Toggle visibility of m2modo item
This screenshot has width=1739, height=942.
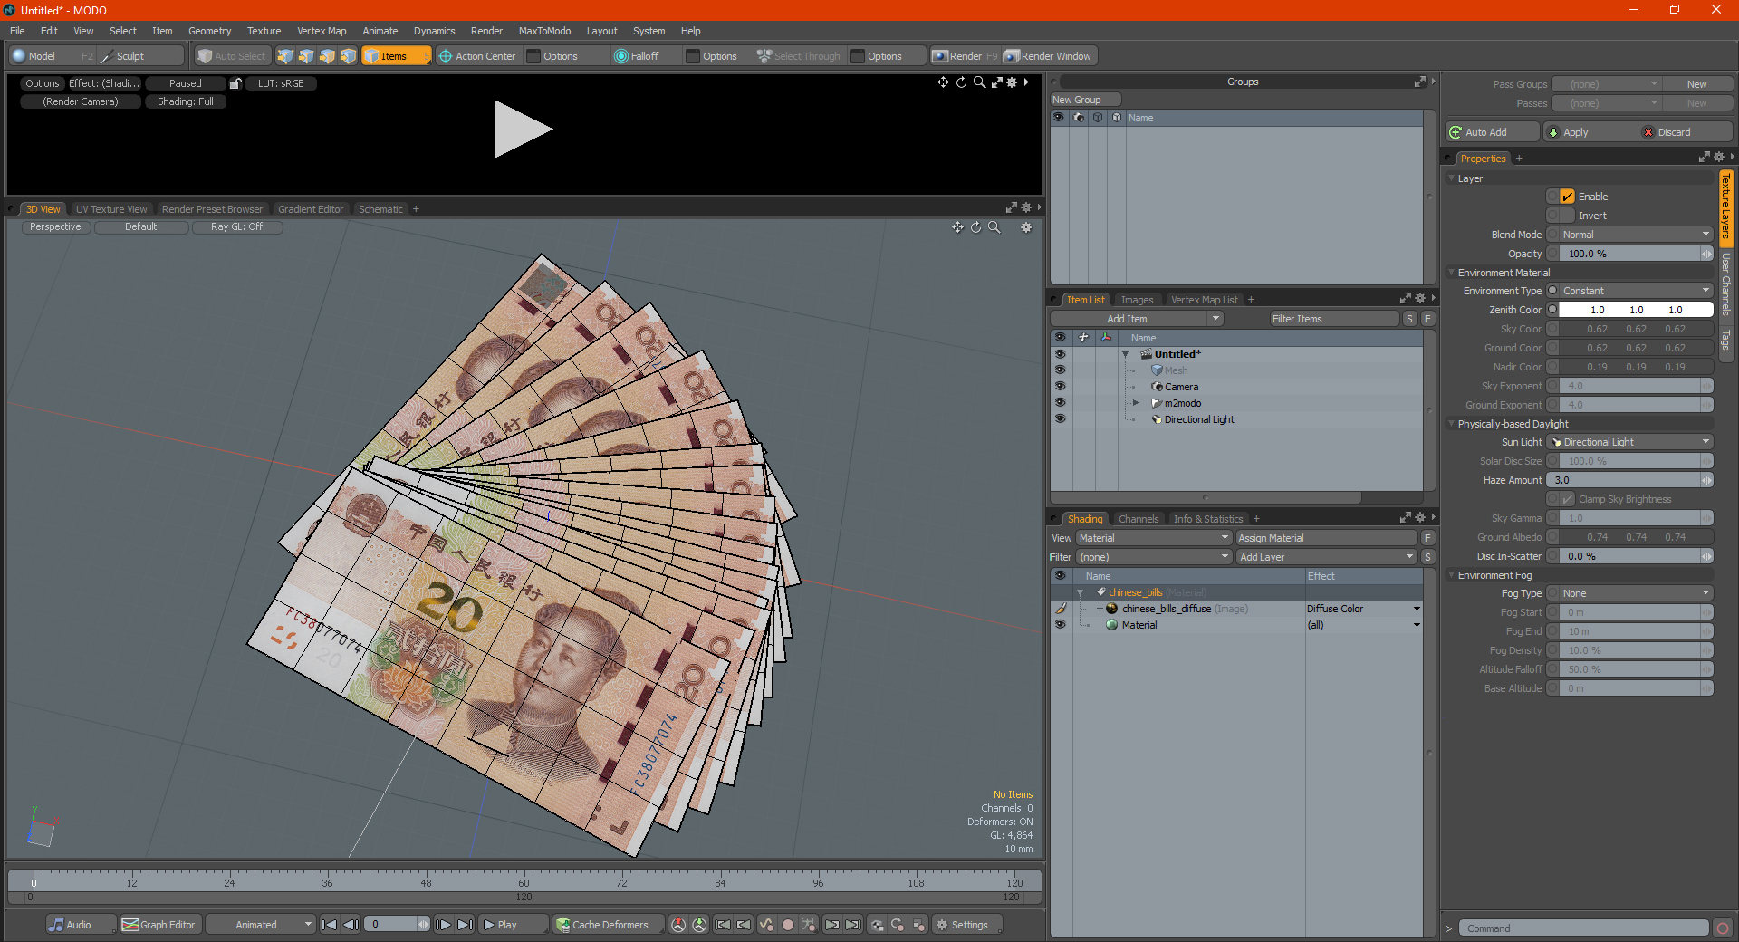[x=1060, y=403]
